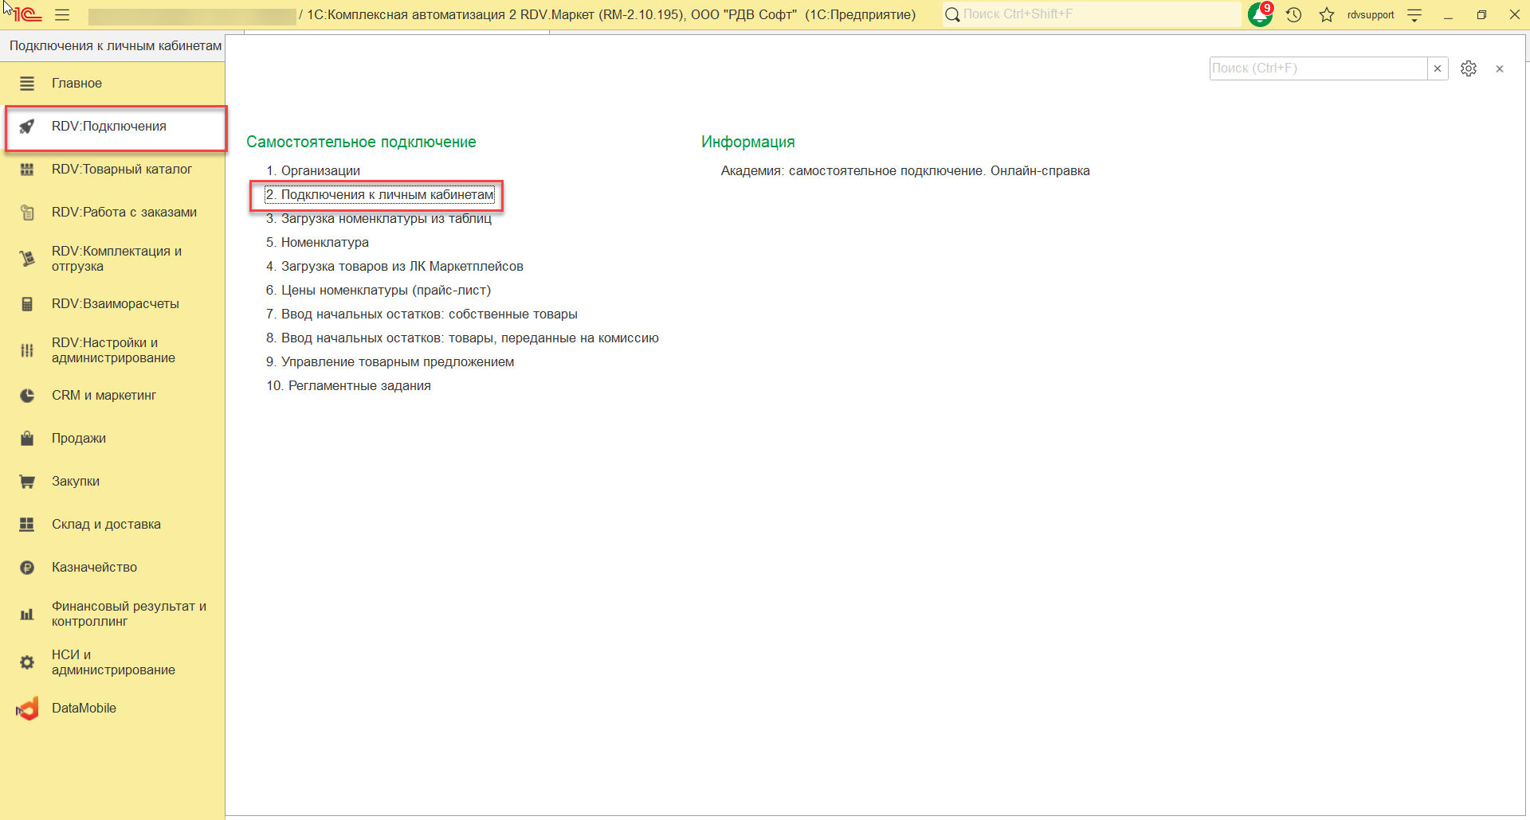Click the Закупки cart icon
The image size is (1530, 820).
point(27,482)
